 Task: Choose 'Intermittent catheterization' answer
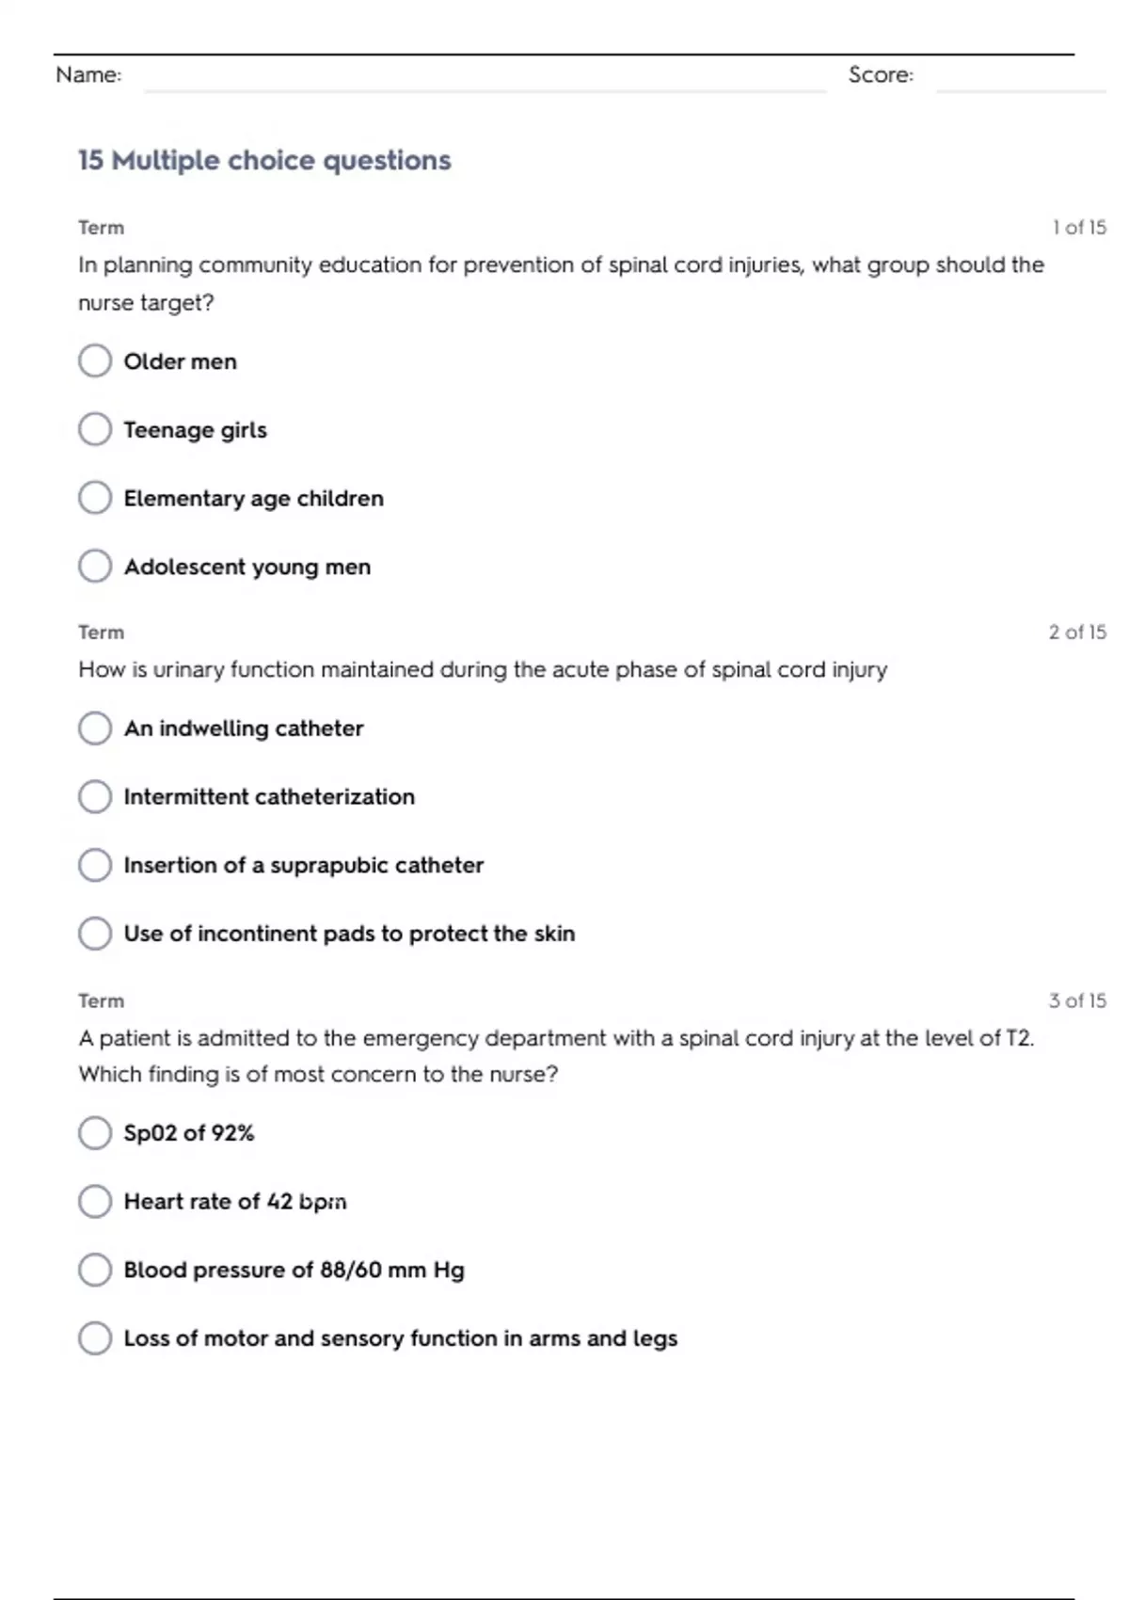point(95,796)
